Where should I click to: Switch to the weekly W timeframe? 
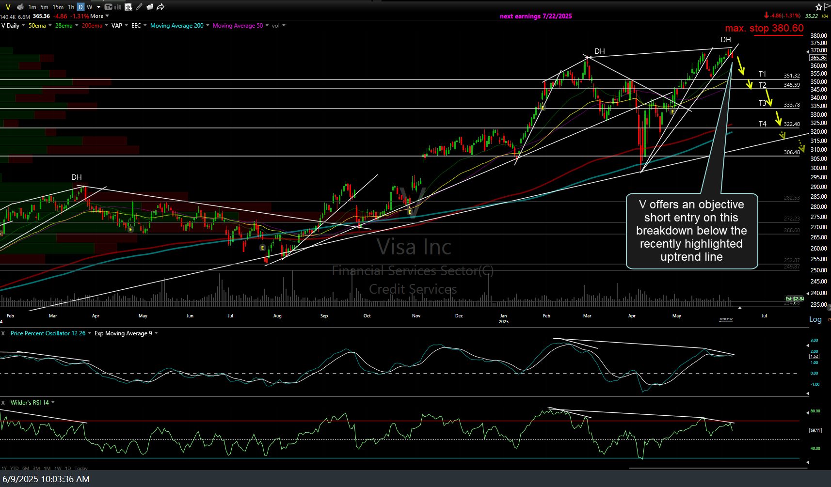(89, 7)
